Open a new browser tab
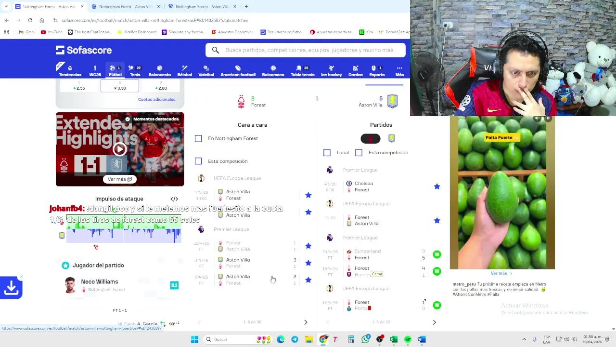616x347 pixels. pos(246,7)
